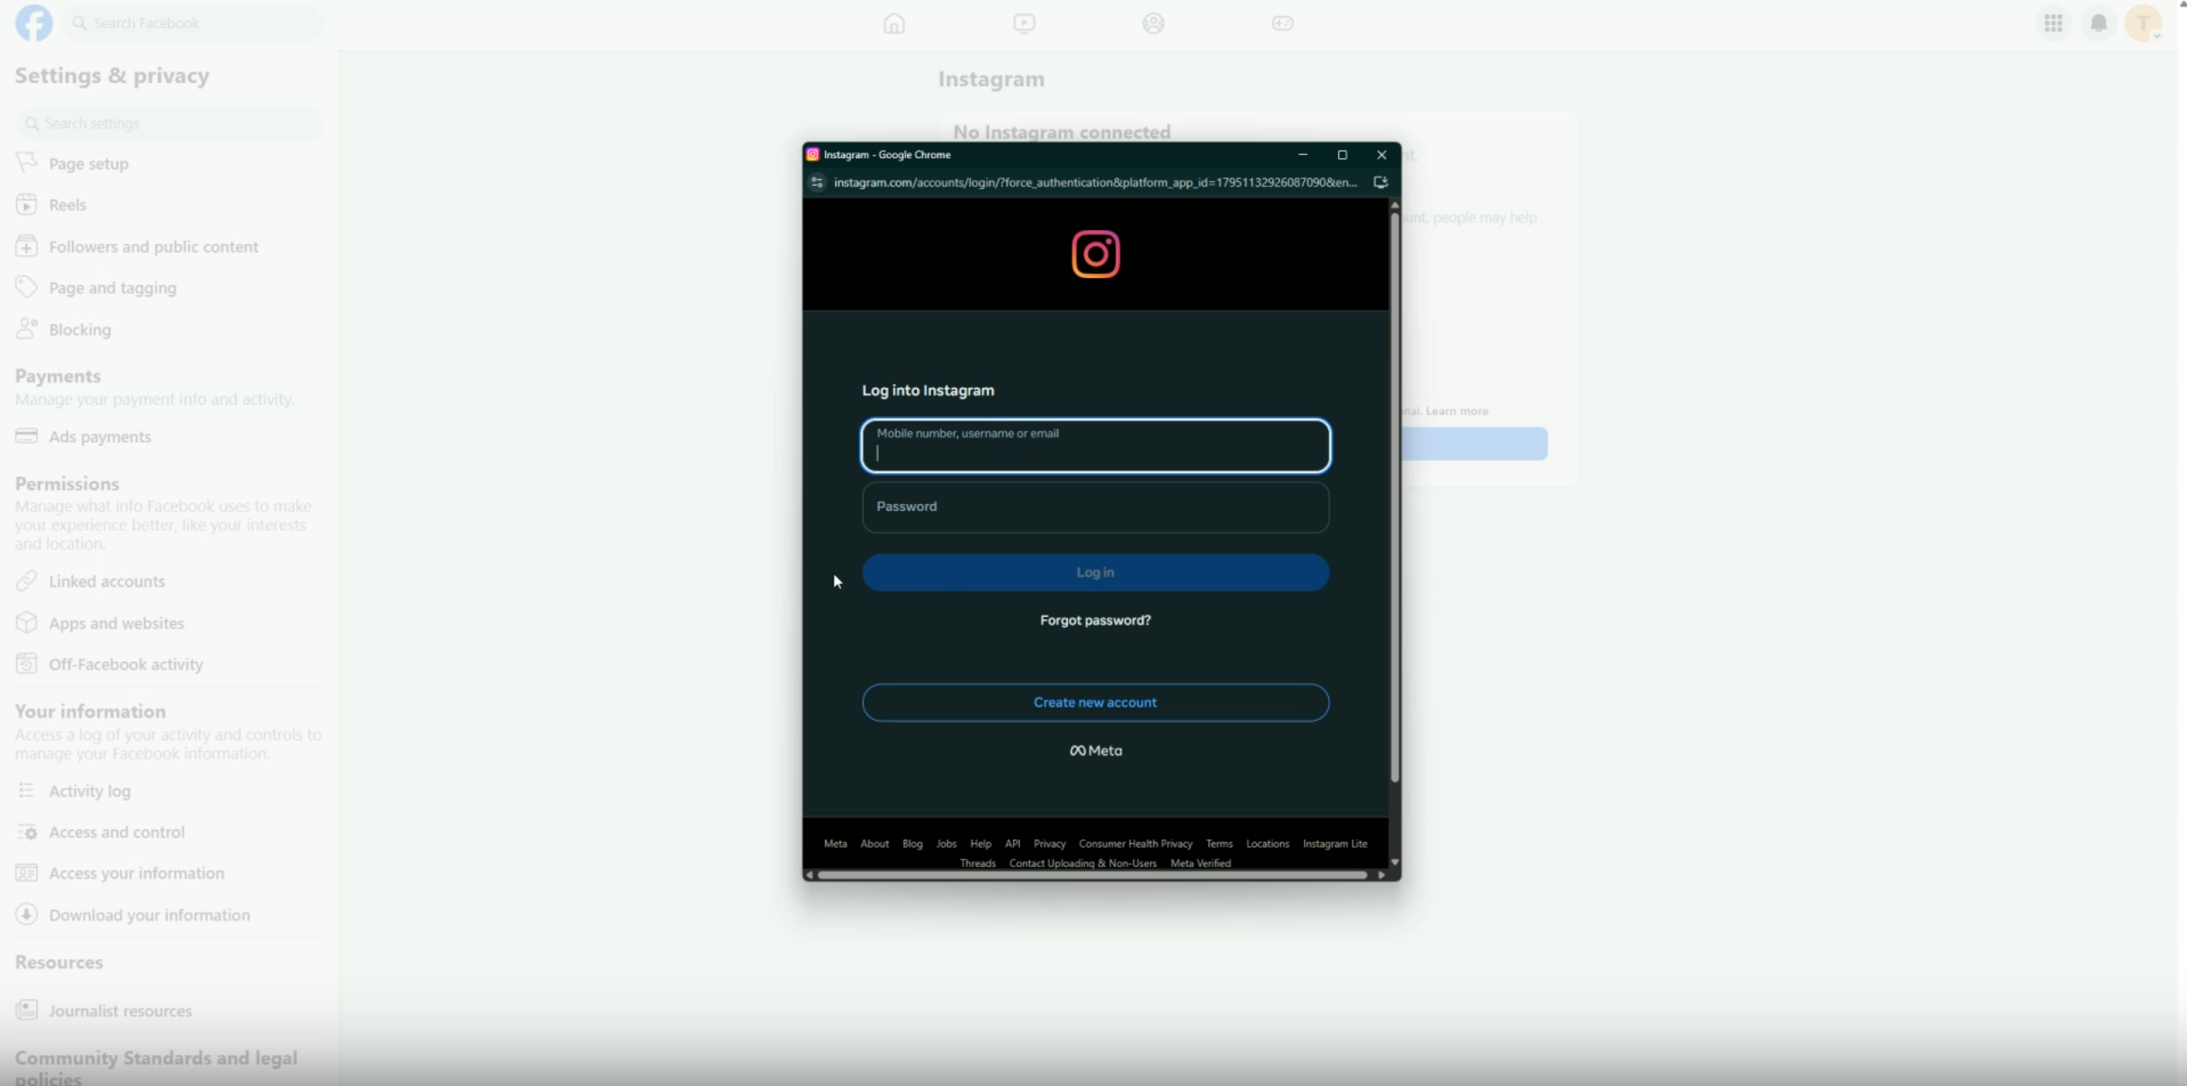Open the Facebook apps grid menu
The width and height of the screenshot is (2187, 1086).
tap(2054, 23)
